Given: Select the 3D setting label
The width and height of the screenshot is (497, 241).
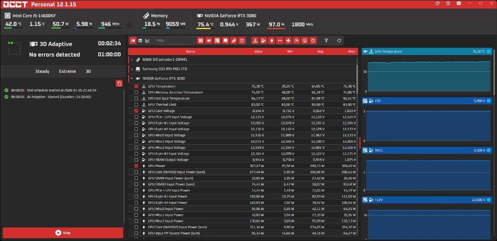Looking at the screenshot, I should [x=88, y=71].
